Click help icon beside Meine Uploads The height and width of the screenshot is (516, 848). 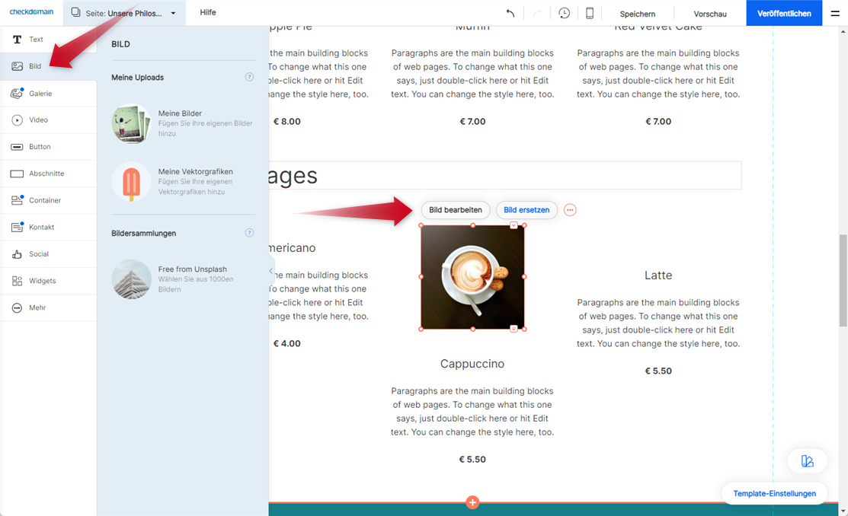[x=249, y=78]
